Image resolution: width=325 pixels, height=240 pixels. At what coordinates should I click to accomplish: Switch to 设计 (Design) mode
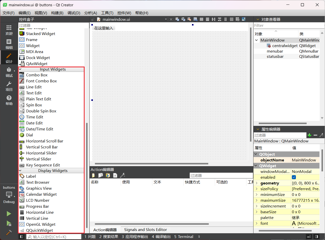[x=9, y=58]
